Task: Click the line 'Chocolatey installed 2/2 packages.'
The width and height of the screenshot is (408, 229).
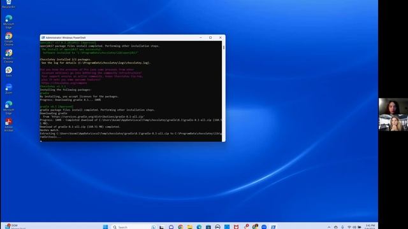Action: coord(66,59)
